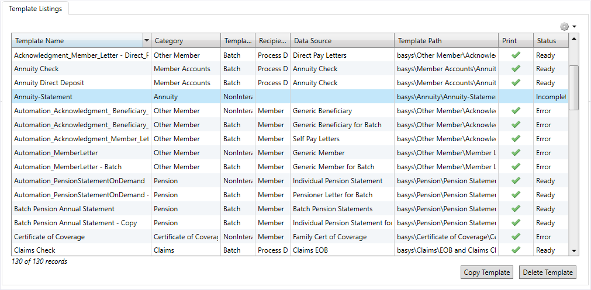Sort by the Category column header
591x290 pixels.
(185, 41)
